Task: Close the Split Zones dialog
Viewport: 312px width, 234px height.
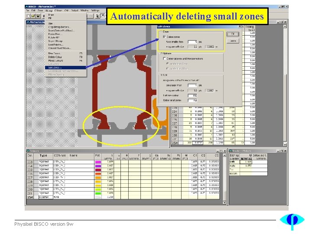Action: (240, 26)
